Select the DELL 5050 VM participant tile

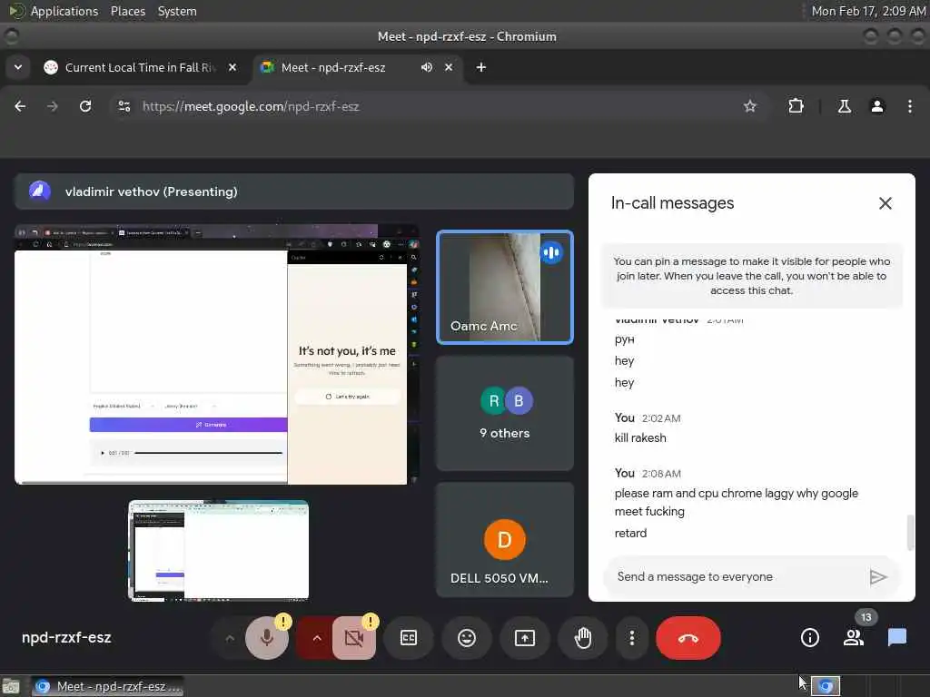click(505, 540)
